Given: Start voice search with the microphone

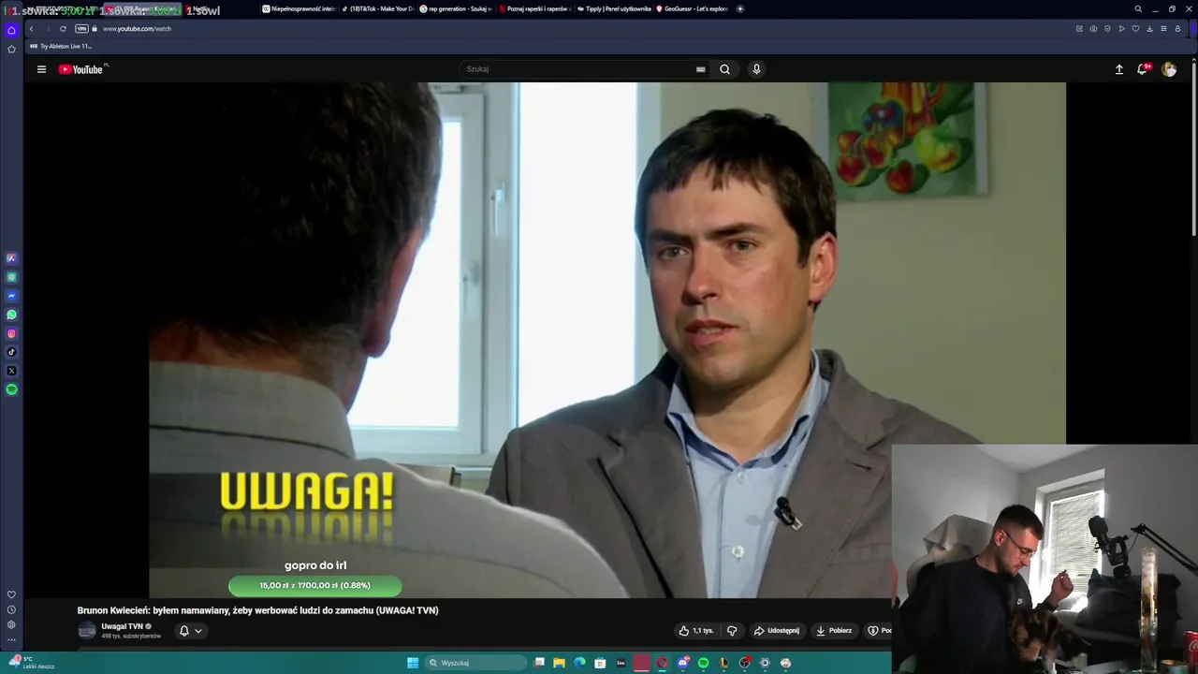Looking at the screenshot, I should click(x=756, y=69).
